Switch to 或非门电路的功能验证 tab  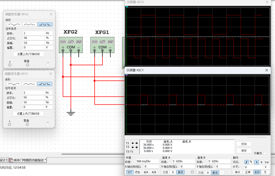click(28, 160)
